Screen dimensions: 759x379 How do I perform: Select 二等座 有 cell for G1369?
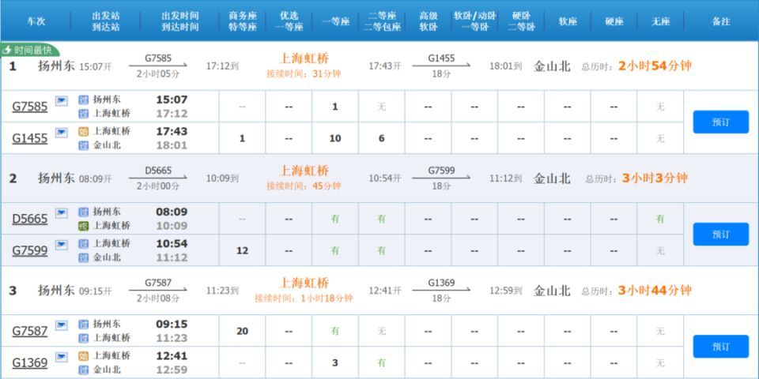point(381,362)
